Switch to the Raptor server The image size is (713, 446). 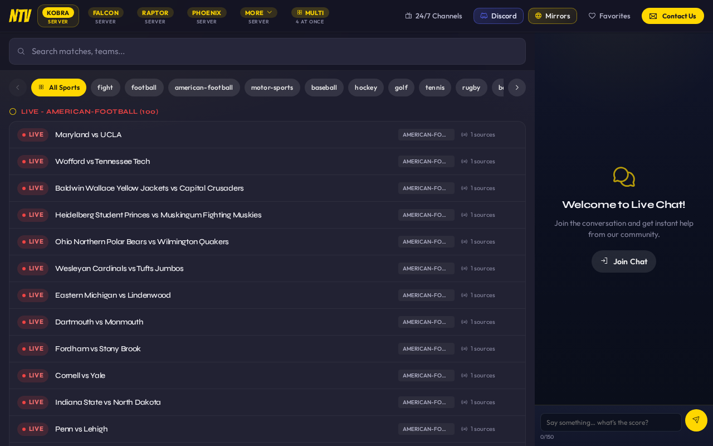(x=155, y=16)
